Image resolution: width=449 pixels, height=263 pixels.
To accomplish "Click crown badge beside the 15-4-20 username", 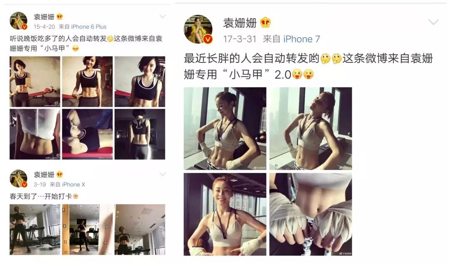I will (x=59, y=17).
